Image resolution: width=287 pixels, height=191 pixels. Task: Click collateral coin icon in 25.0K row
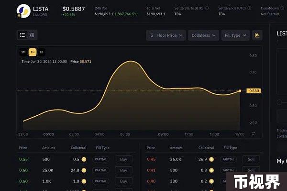click(x=84, y=170)
